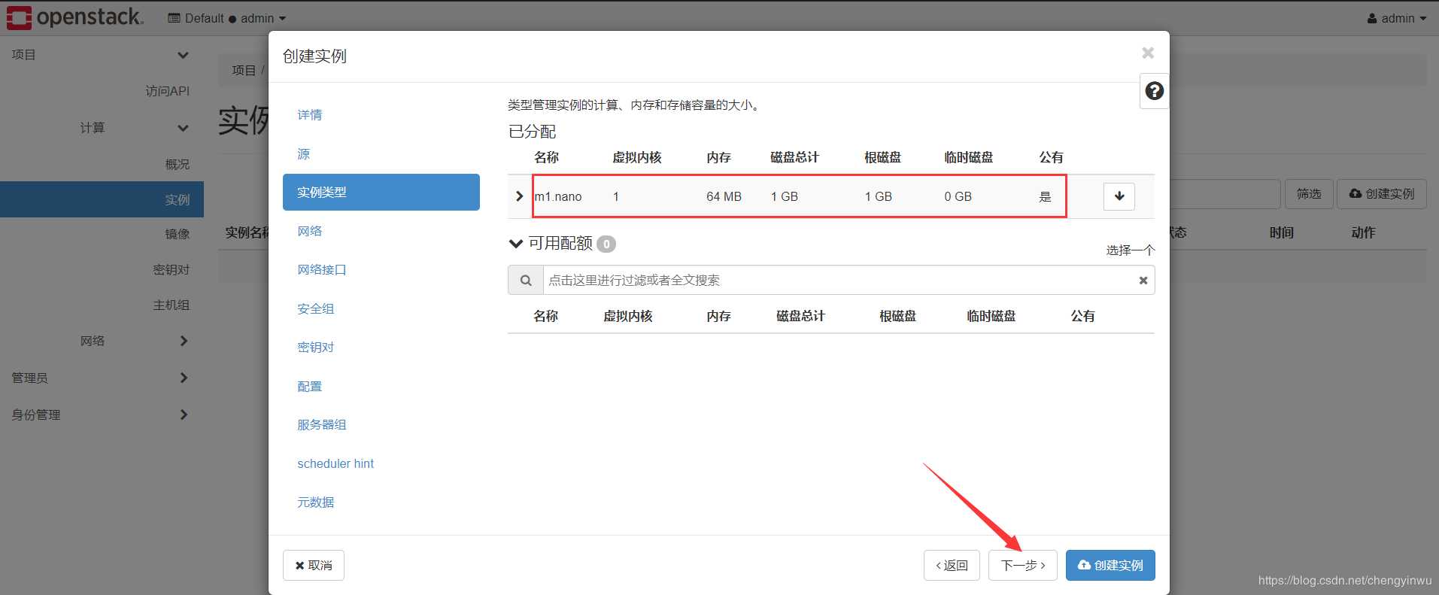
Task: Go to the 网络接口 step
Action: point(321,269)
